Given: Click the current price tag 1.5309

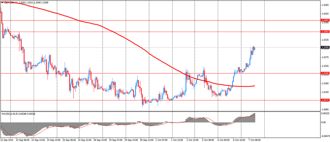Looking at the screenshot, I should (x=325, y=47).
